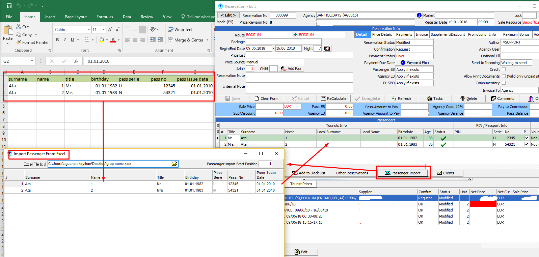539x257 pixels.
Task: Open the Price Details tab
Action: (x=382, y=34)
